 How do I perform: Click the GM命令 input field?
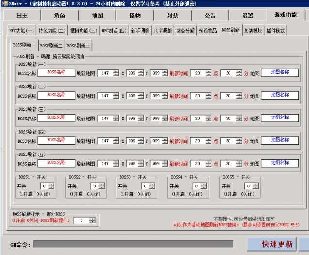(x=133, y=244)
